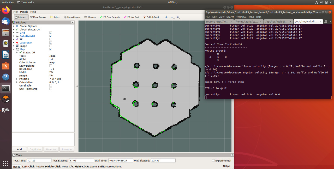This screenshot has width=334, height=169.
Task: Select the Measure tool
Action: [x=90, y=17]
